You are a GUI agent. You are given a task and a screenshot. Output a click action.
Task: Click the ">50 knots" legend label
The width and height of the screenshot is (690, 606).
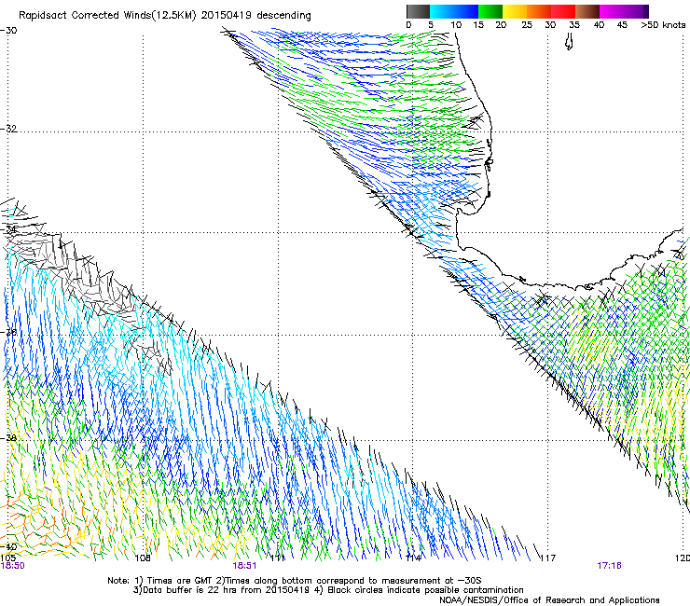pyautogui.click(x=663, y=25)
